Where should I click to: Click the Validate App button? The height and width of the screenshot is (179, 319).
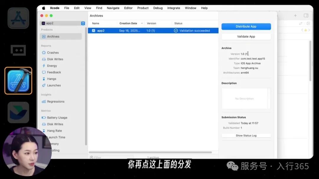pos(246,36)
